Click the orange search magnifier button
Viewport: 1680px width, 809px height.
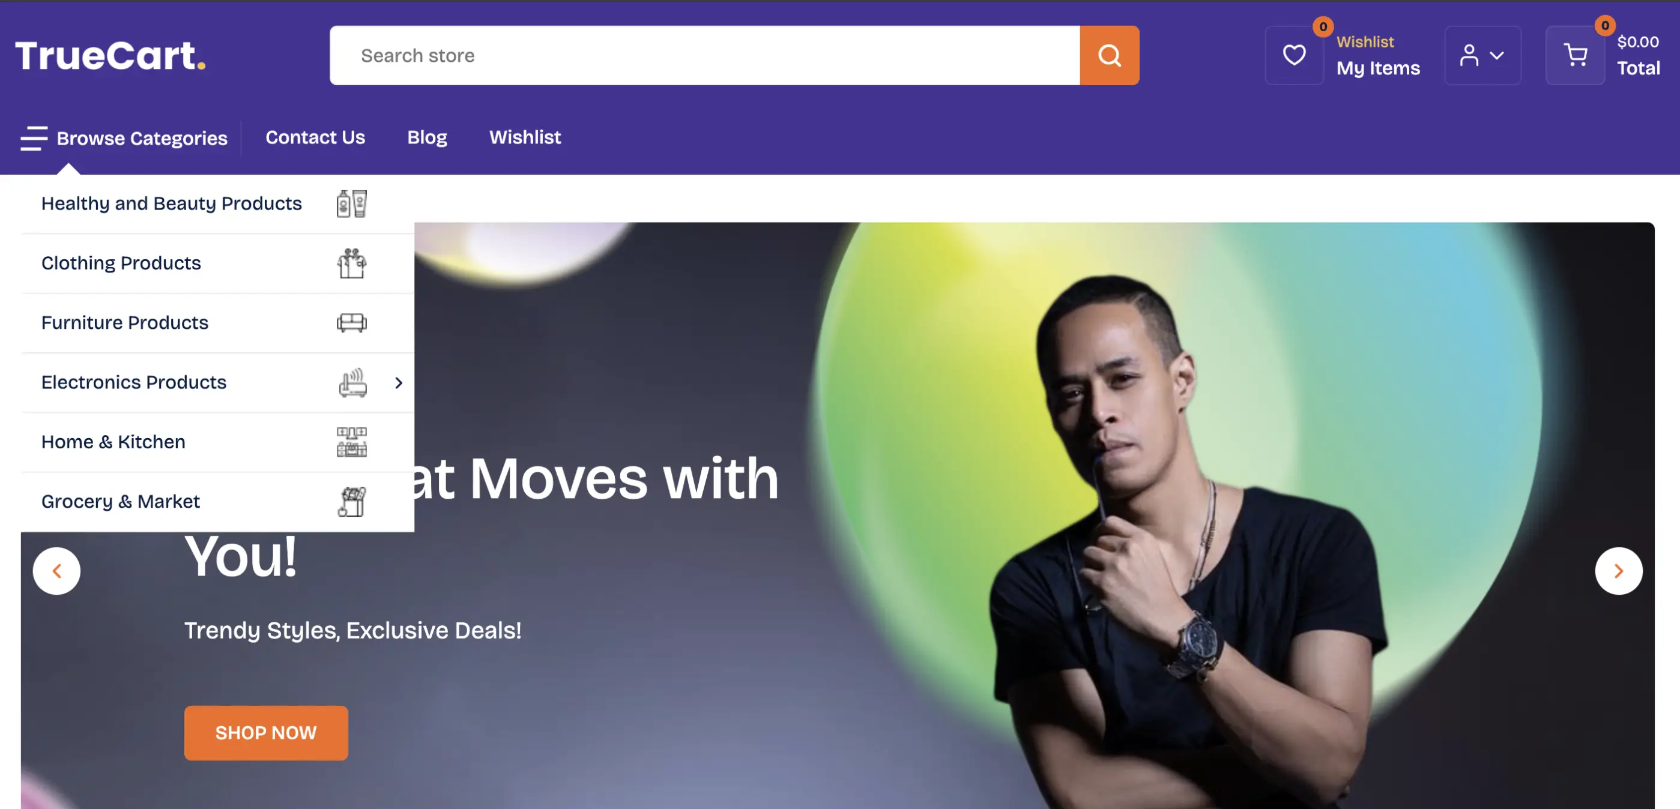click(1109, 55)
